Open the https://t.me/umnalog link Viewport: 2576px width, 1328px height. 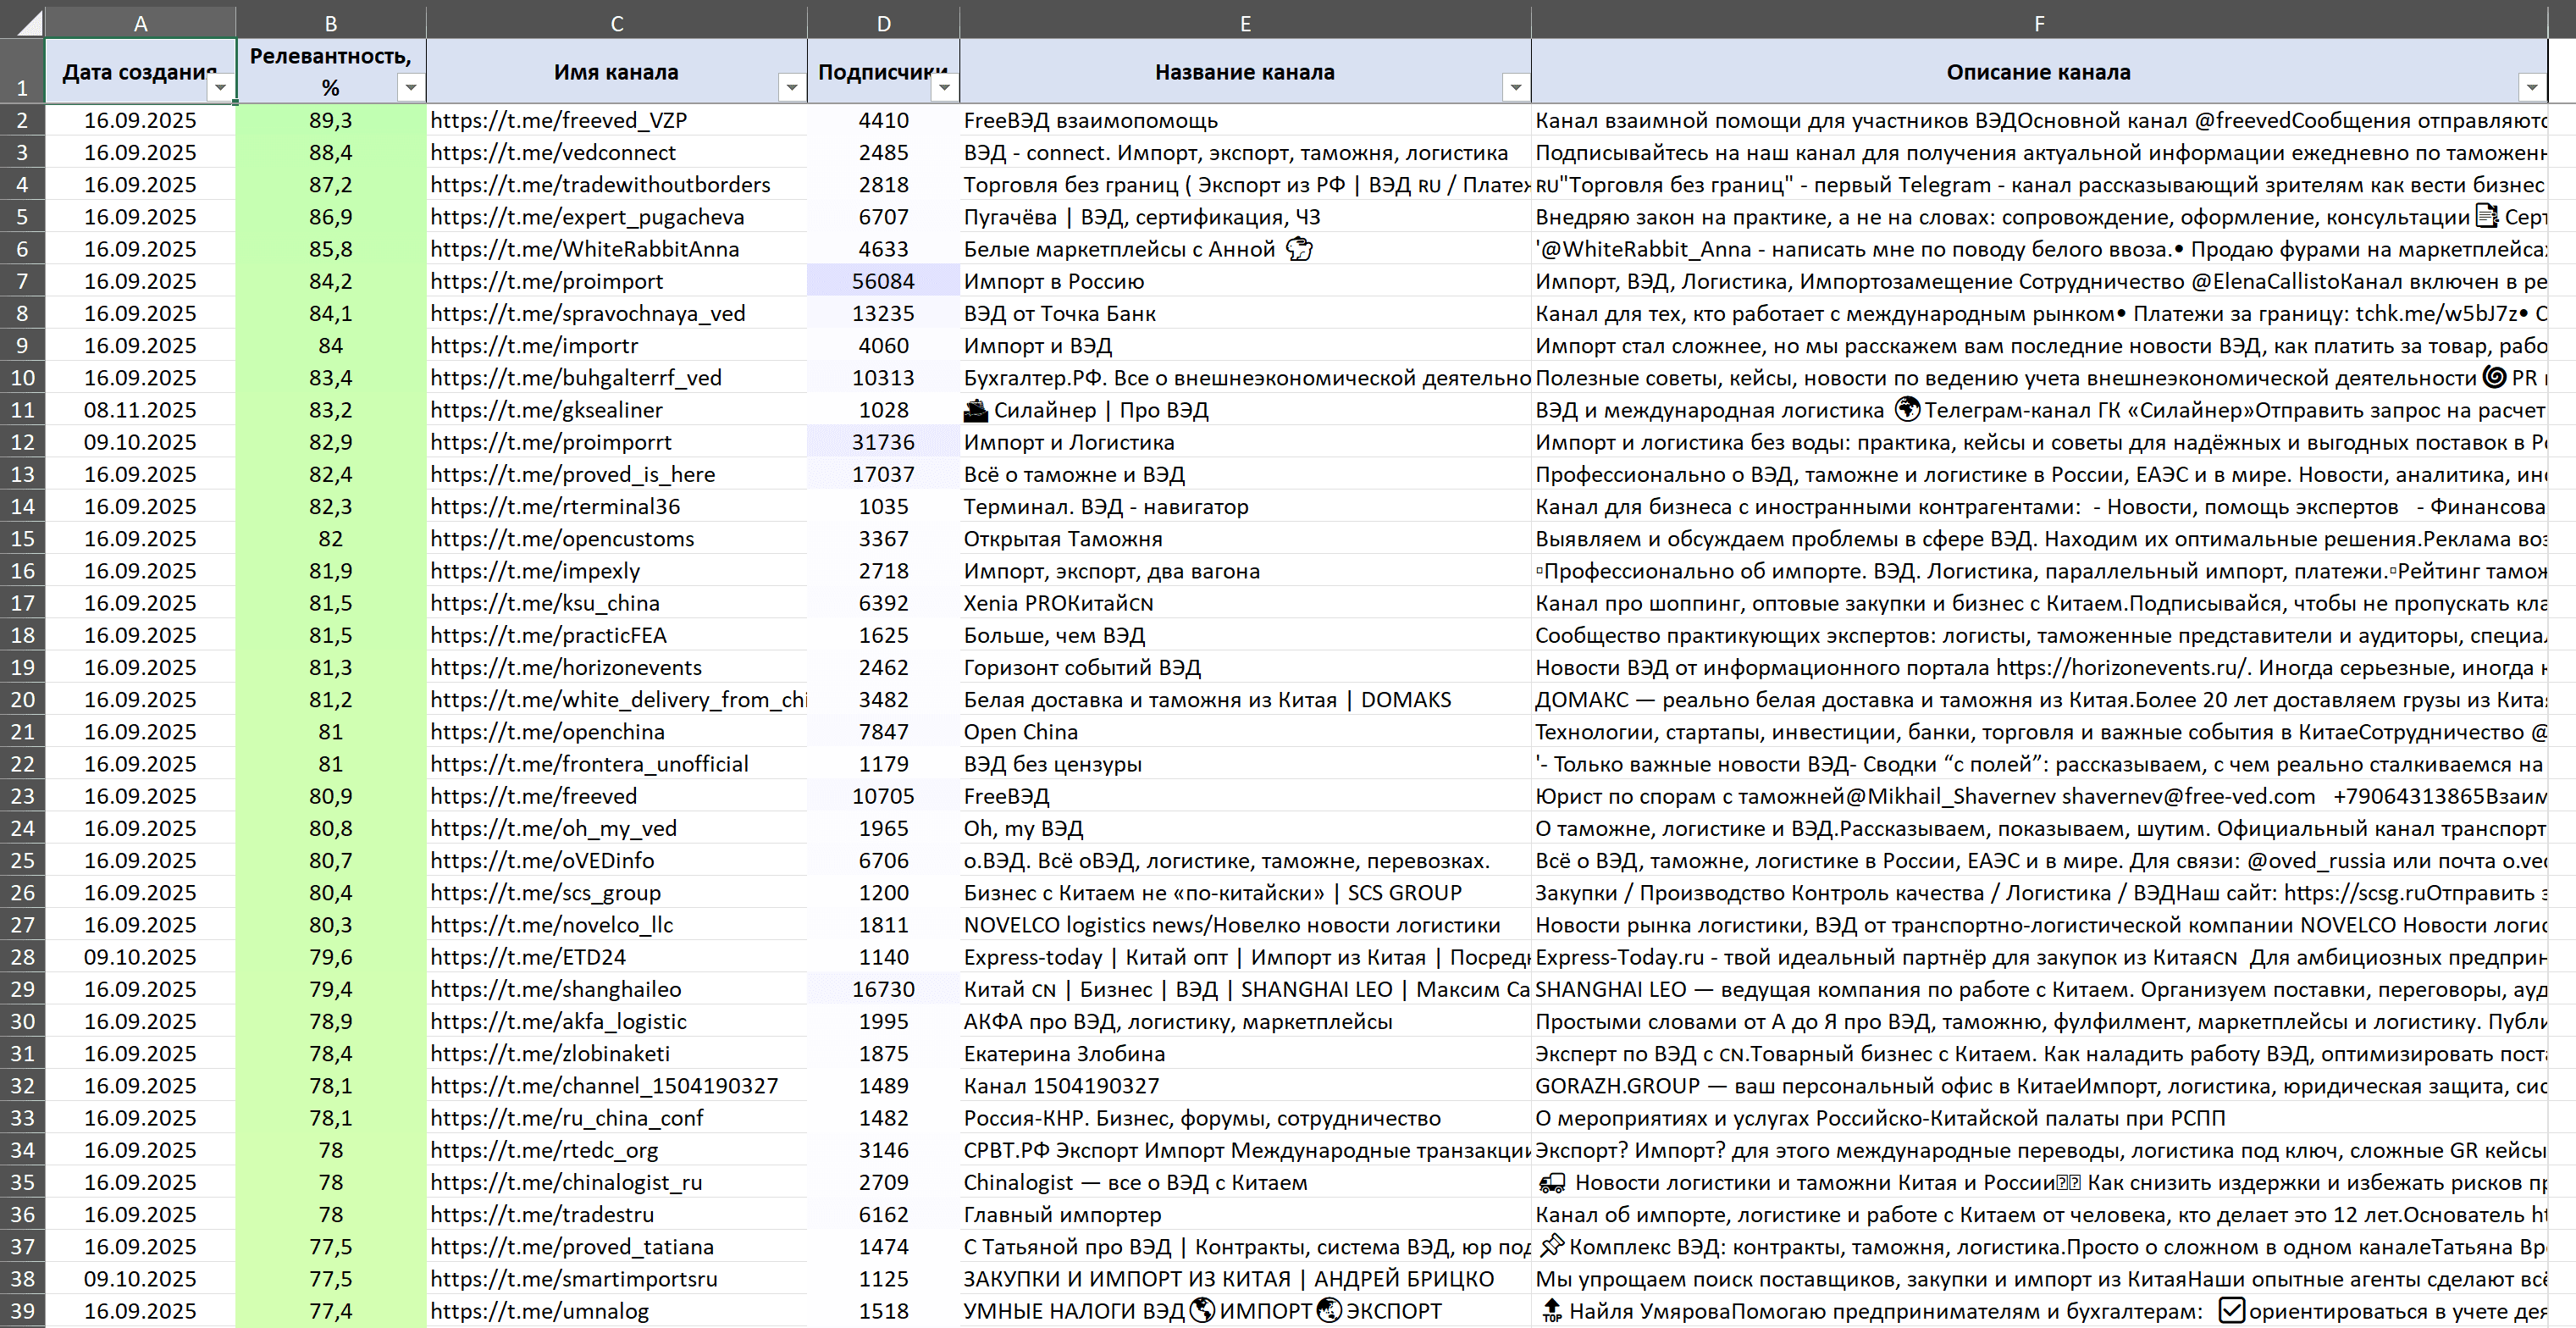click(540, 1310)
